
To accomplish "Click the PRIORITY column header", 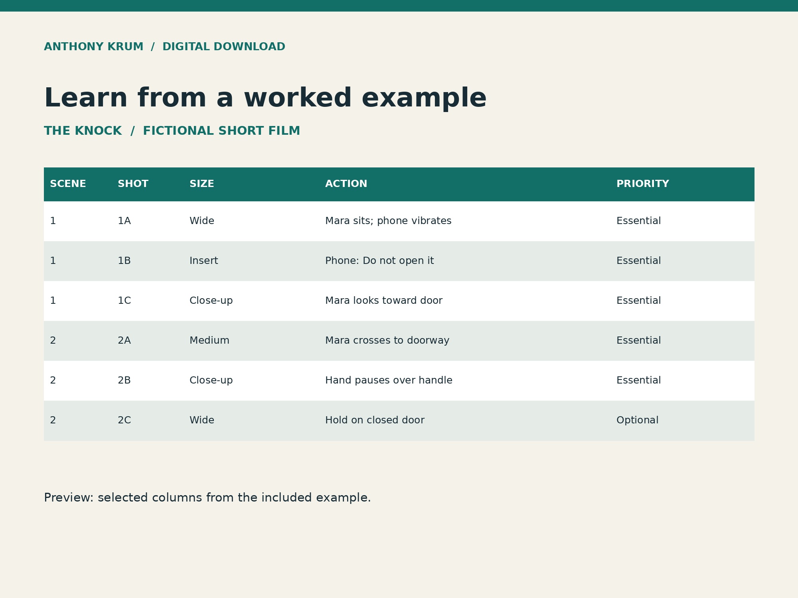I will point(642,184).
